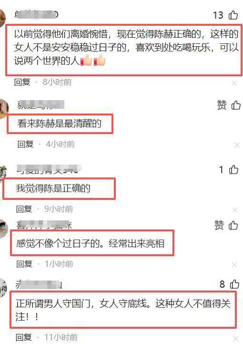Open the blurred username above 正所谓男人守国门
The width and height of the screenshot is (243, 344).
click(39, 284)
